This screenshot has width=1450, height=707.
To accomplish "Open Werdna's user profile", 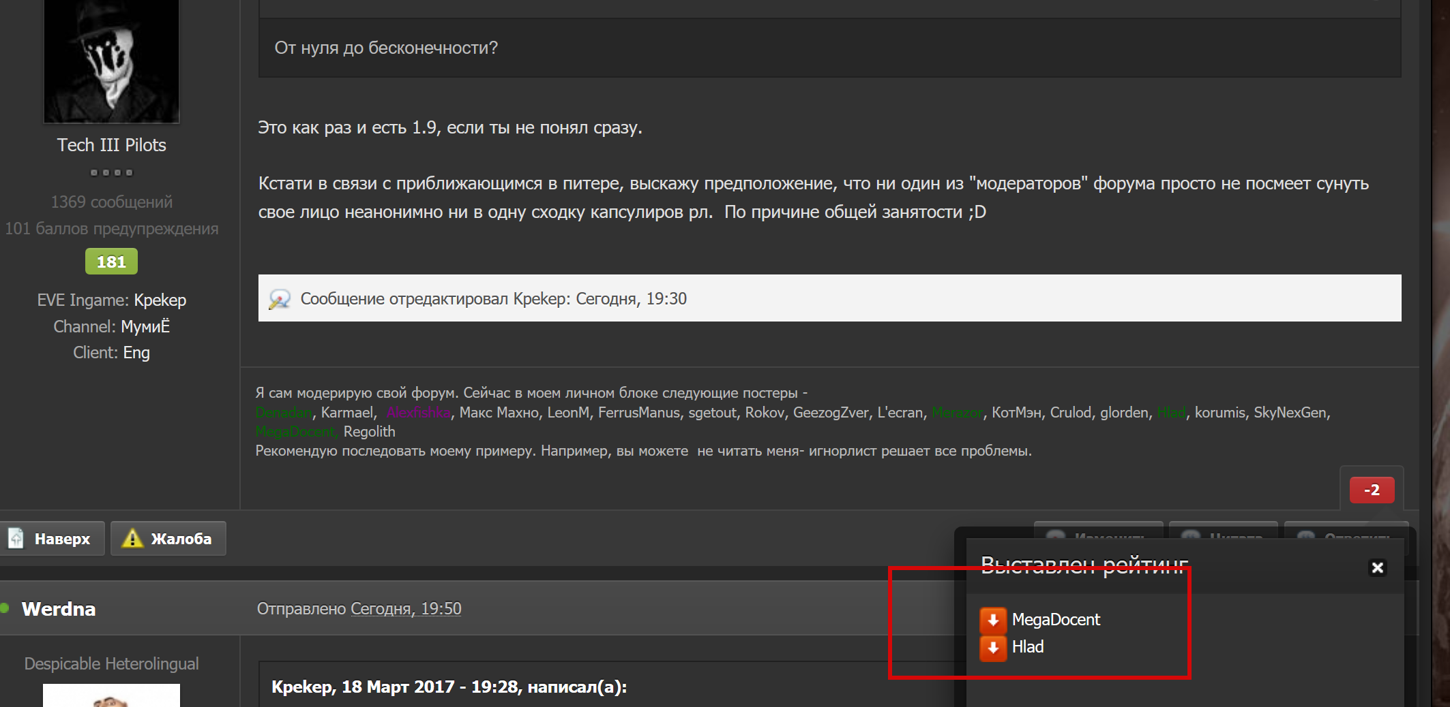I will (x=59, y=609).
